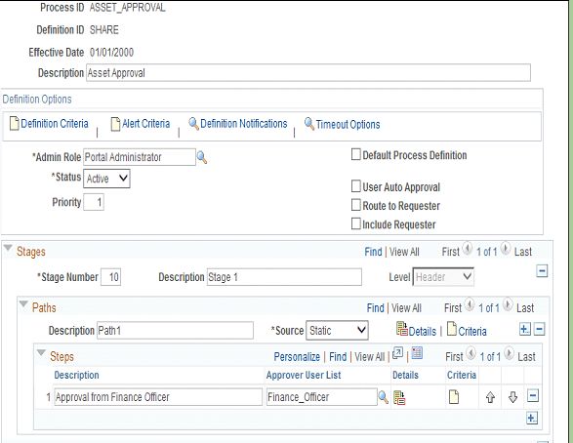Open Definition Criteria link
The image size is (573, 443).
[x=55, y=124]
